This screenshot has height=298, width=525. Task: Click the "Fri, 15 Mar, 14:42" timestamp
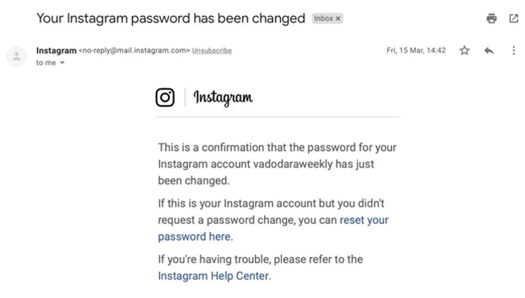(x=416, y=51)
